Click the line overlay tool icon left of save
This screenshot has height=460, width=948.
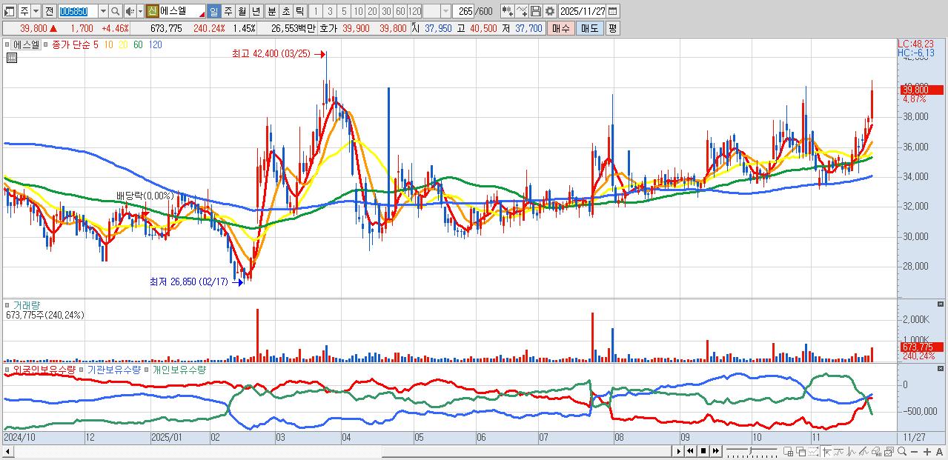coord(521,11)
